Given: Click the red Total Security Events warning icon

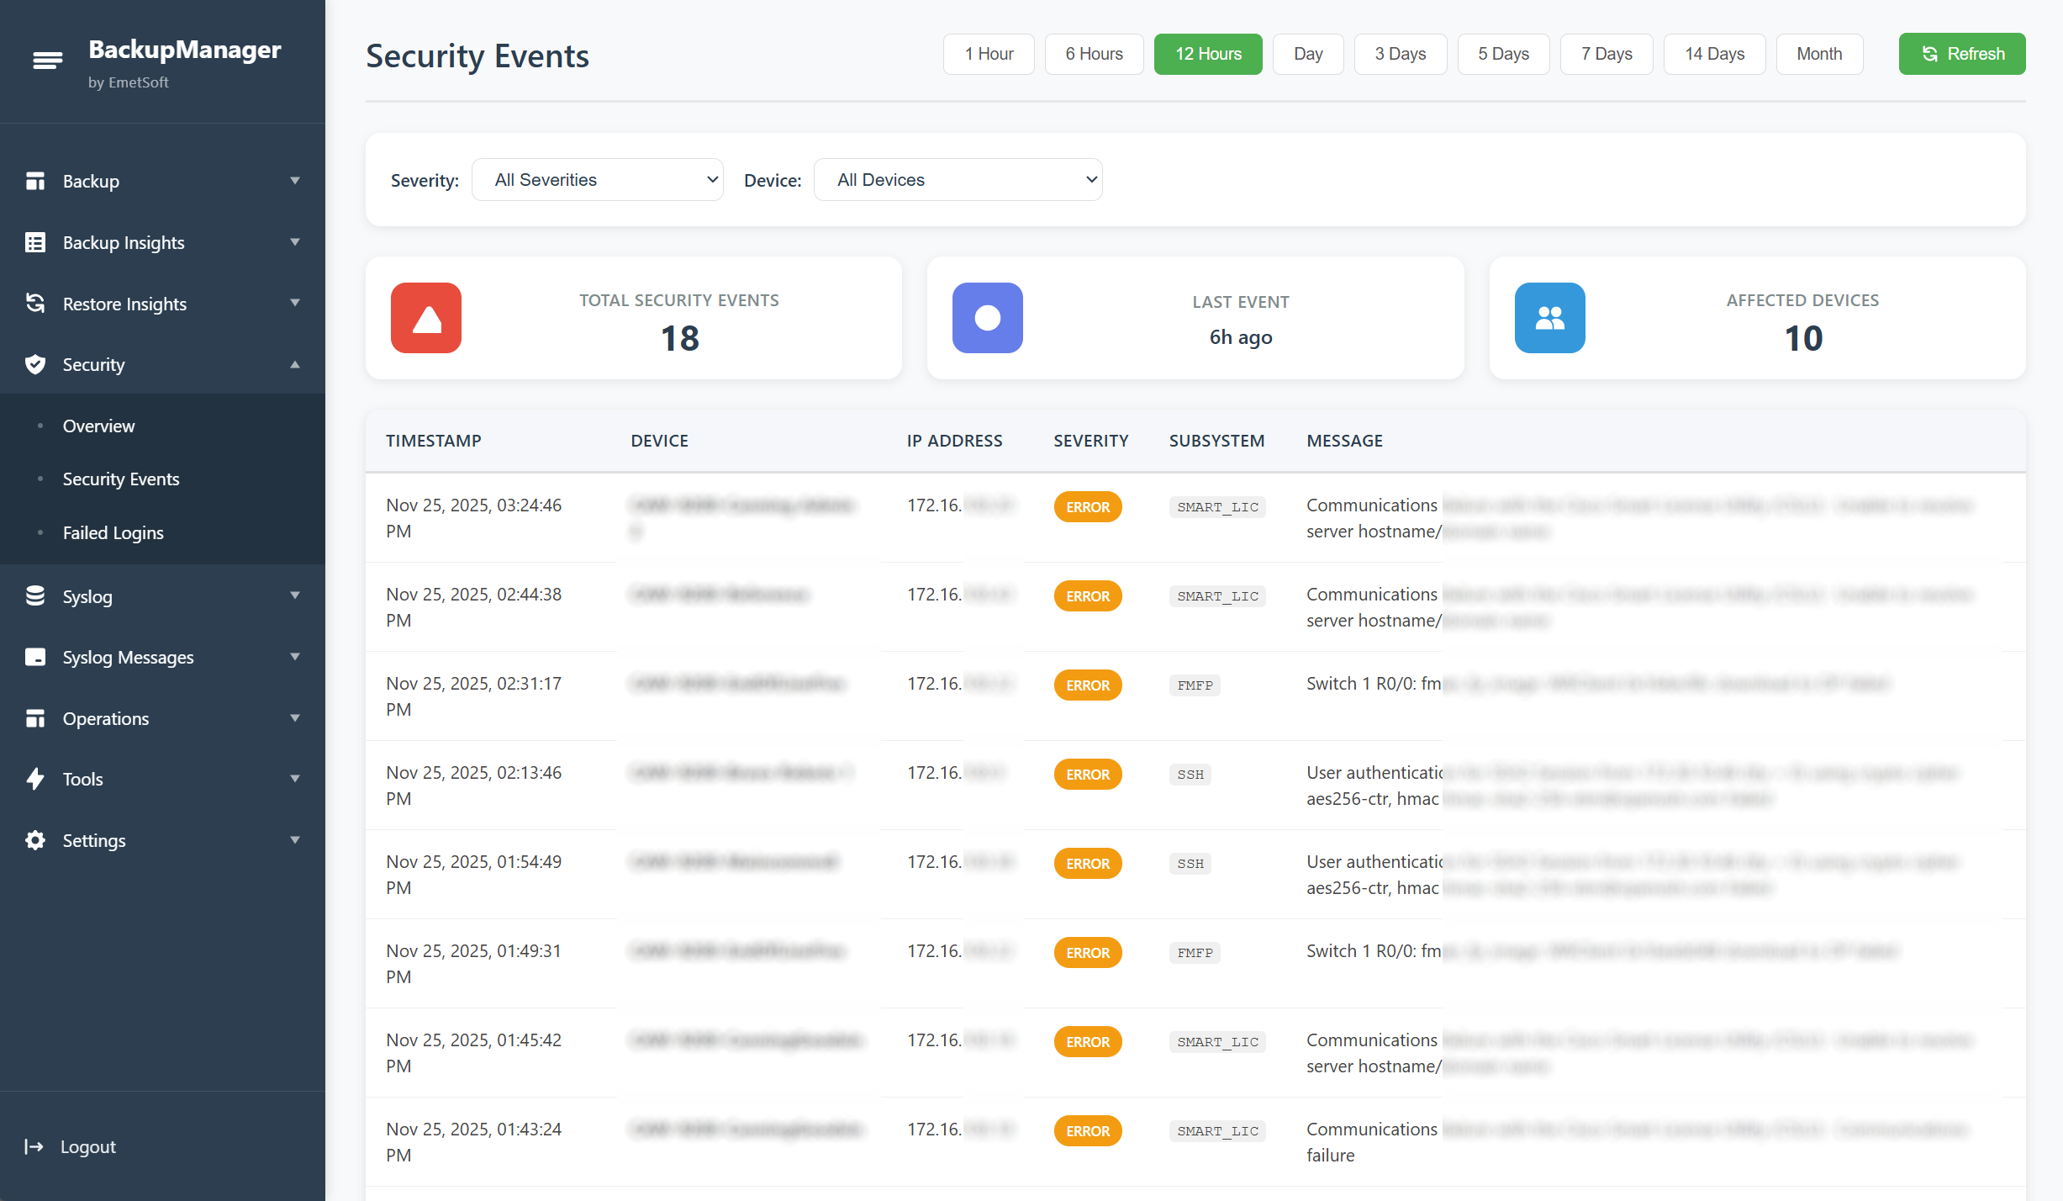Looking at the screenshot, I should [x=426, y=318].
